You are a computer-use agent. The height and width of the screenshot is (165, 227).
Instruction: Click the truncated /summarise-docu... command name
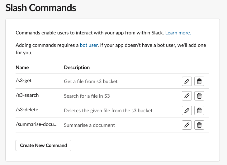[x=37, y=125]
